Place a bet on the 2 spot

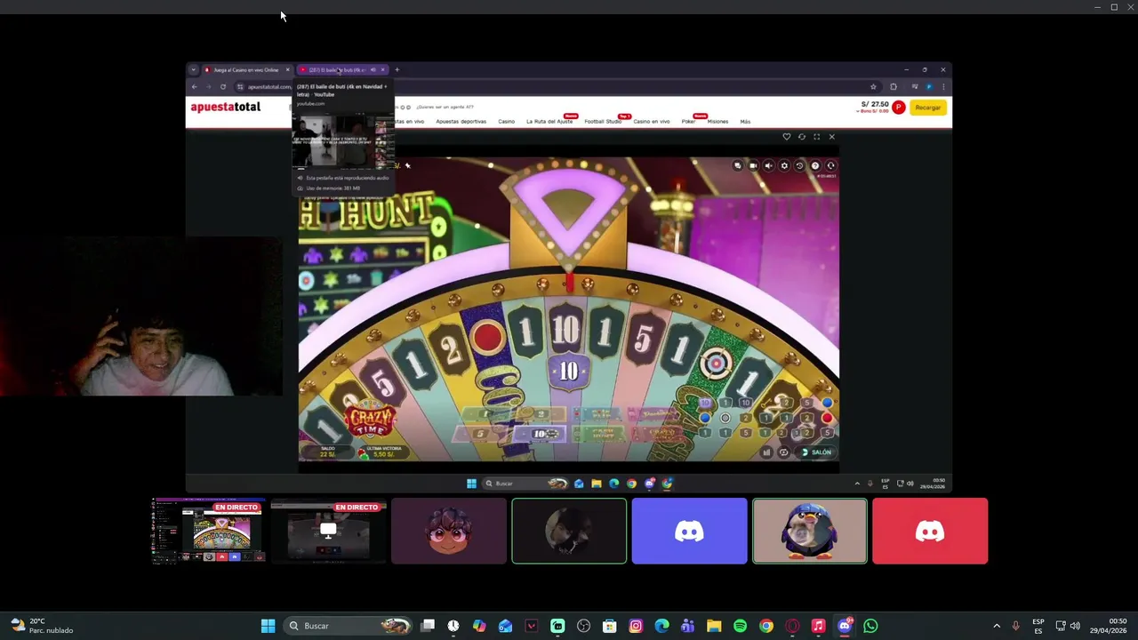point(541,414)
